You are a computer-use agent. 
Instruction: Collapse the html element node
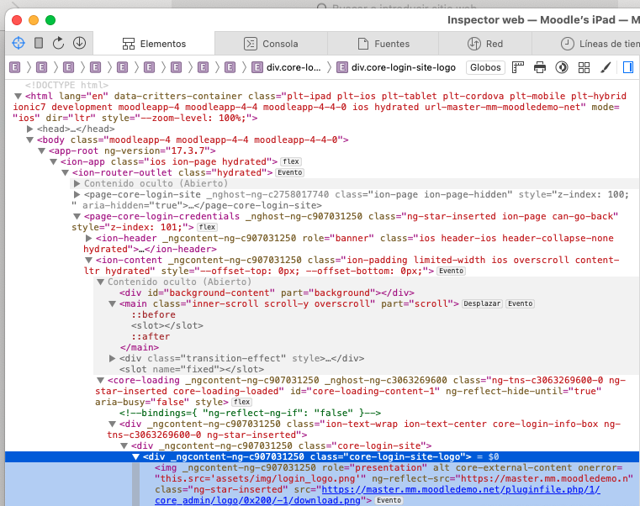click(18, 97)
